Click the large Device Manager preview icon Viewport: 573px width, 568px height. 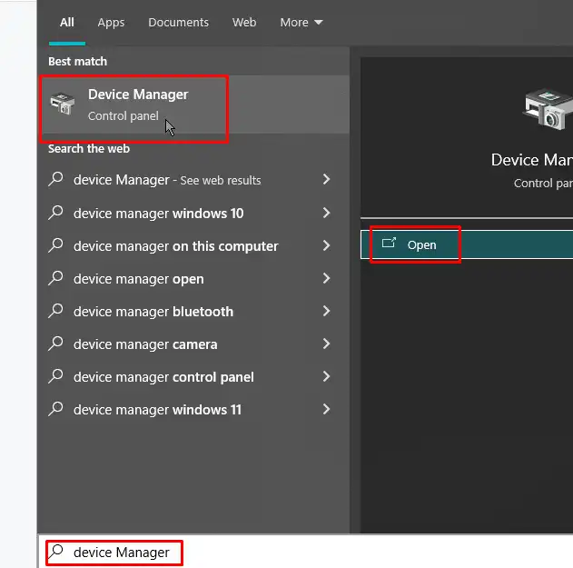[x=549, y=109]
